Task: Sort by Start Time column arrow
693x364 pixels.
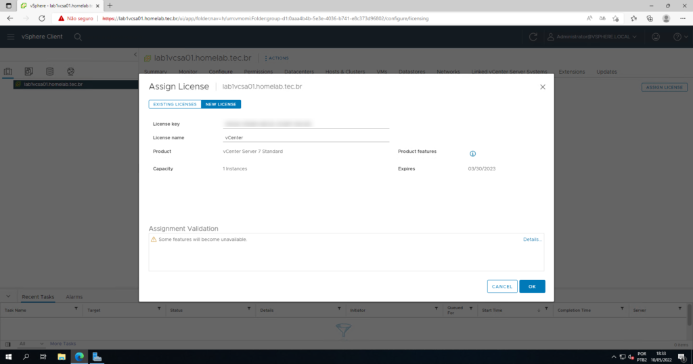Action: point(538,310)
